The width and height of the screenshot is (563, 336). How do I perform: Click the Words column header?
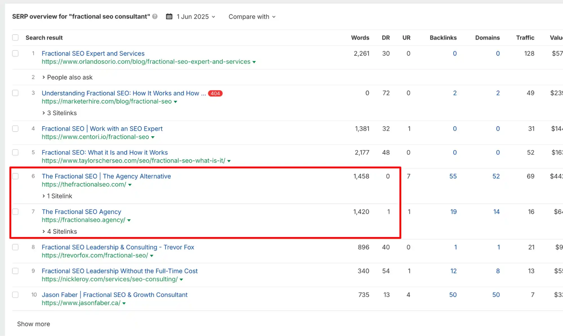coord(360,38)
